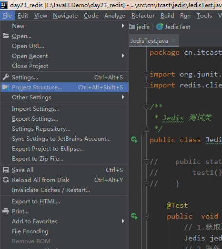Click the jedis package folder icon in breadcrumb

tap(132, 26)
